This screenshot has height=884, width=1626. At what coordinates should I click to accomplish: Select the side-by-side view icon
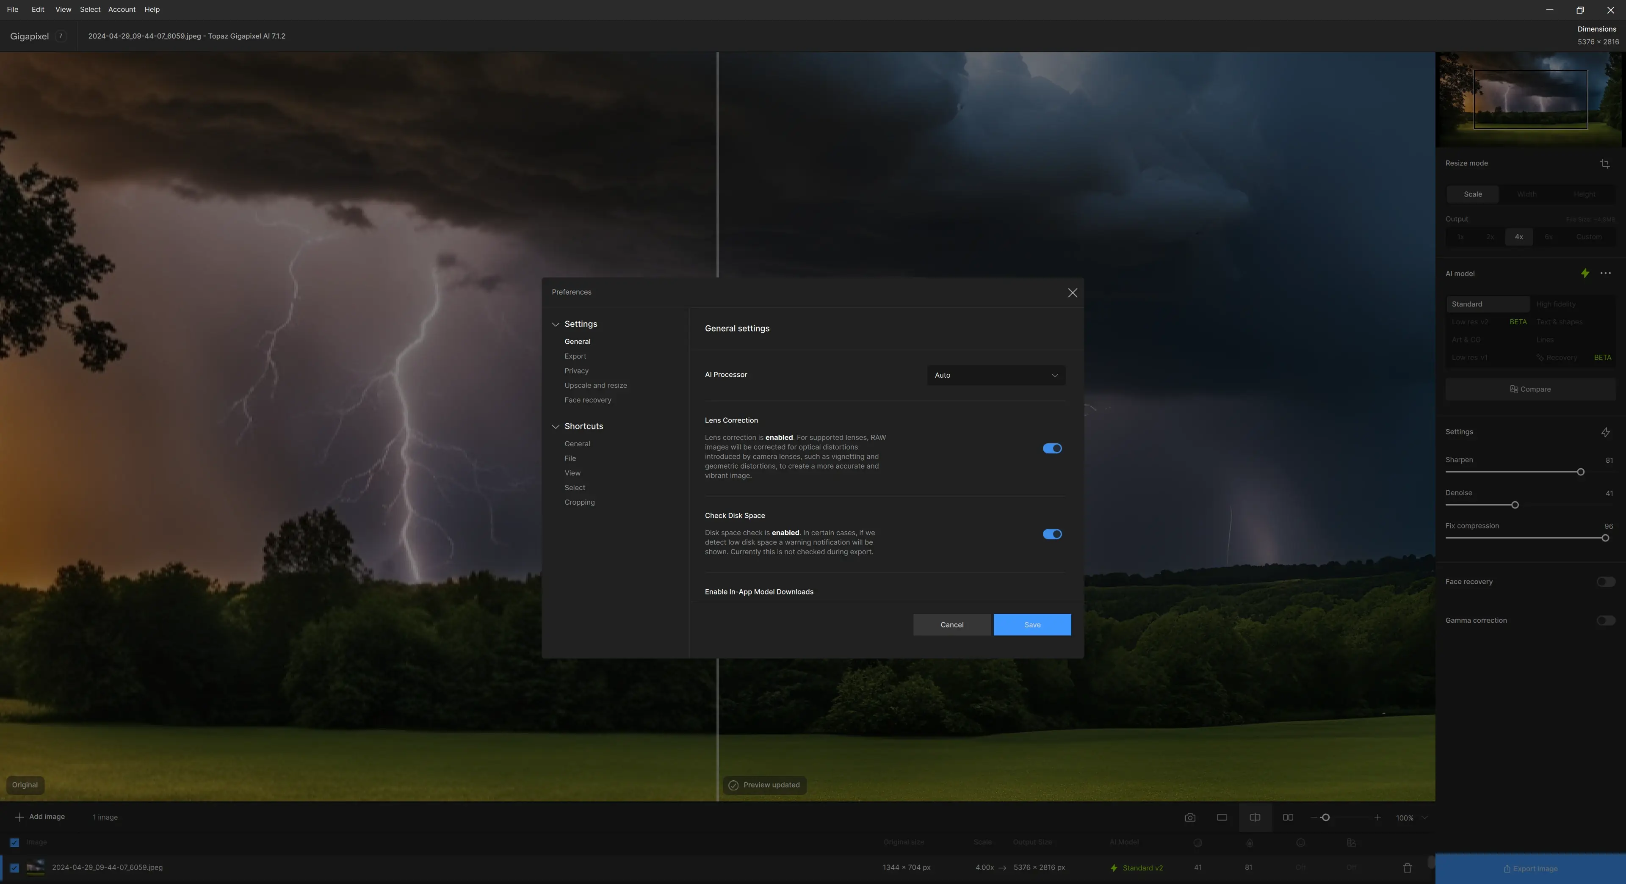pyautogui.click(x=1288, y=817)
